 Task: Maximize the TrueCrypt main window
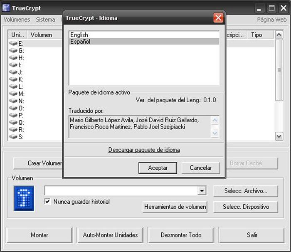272,8
